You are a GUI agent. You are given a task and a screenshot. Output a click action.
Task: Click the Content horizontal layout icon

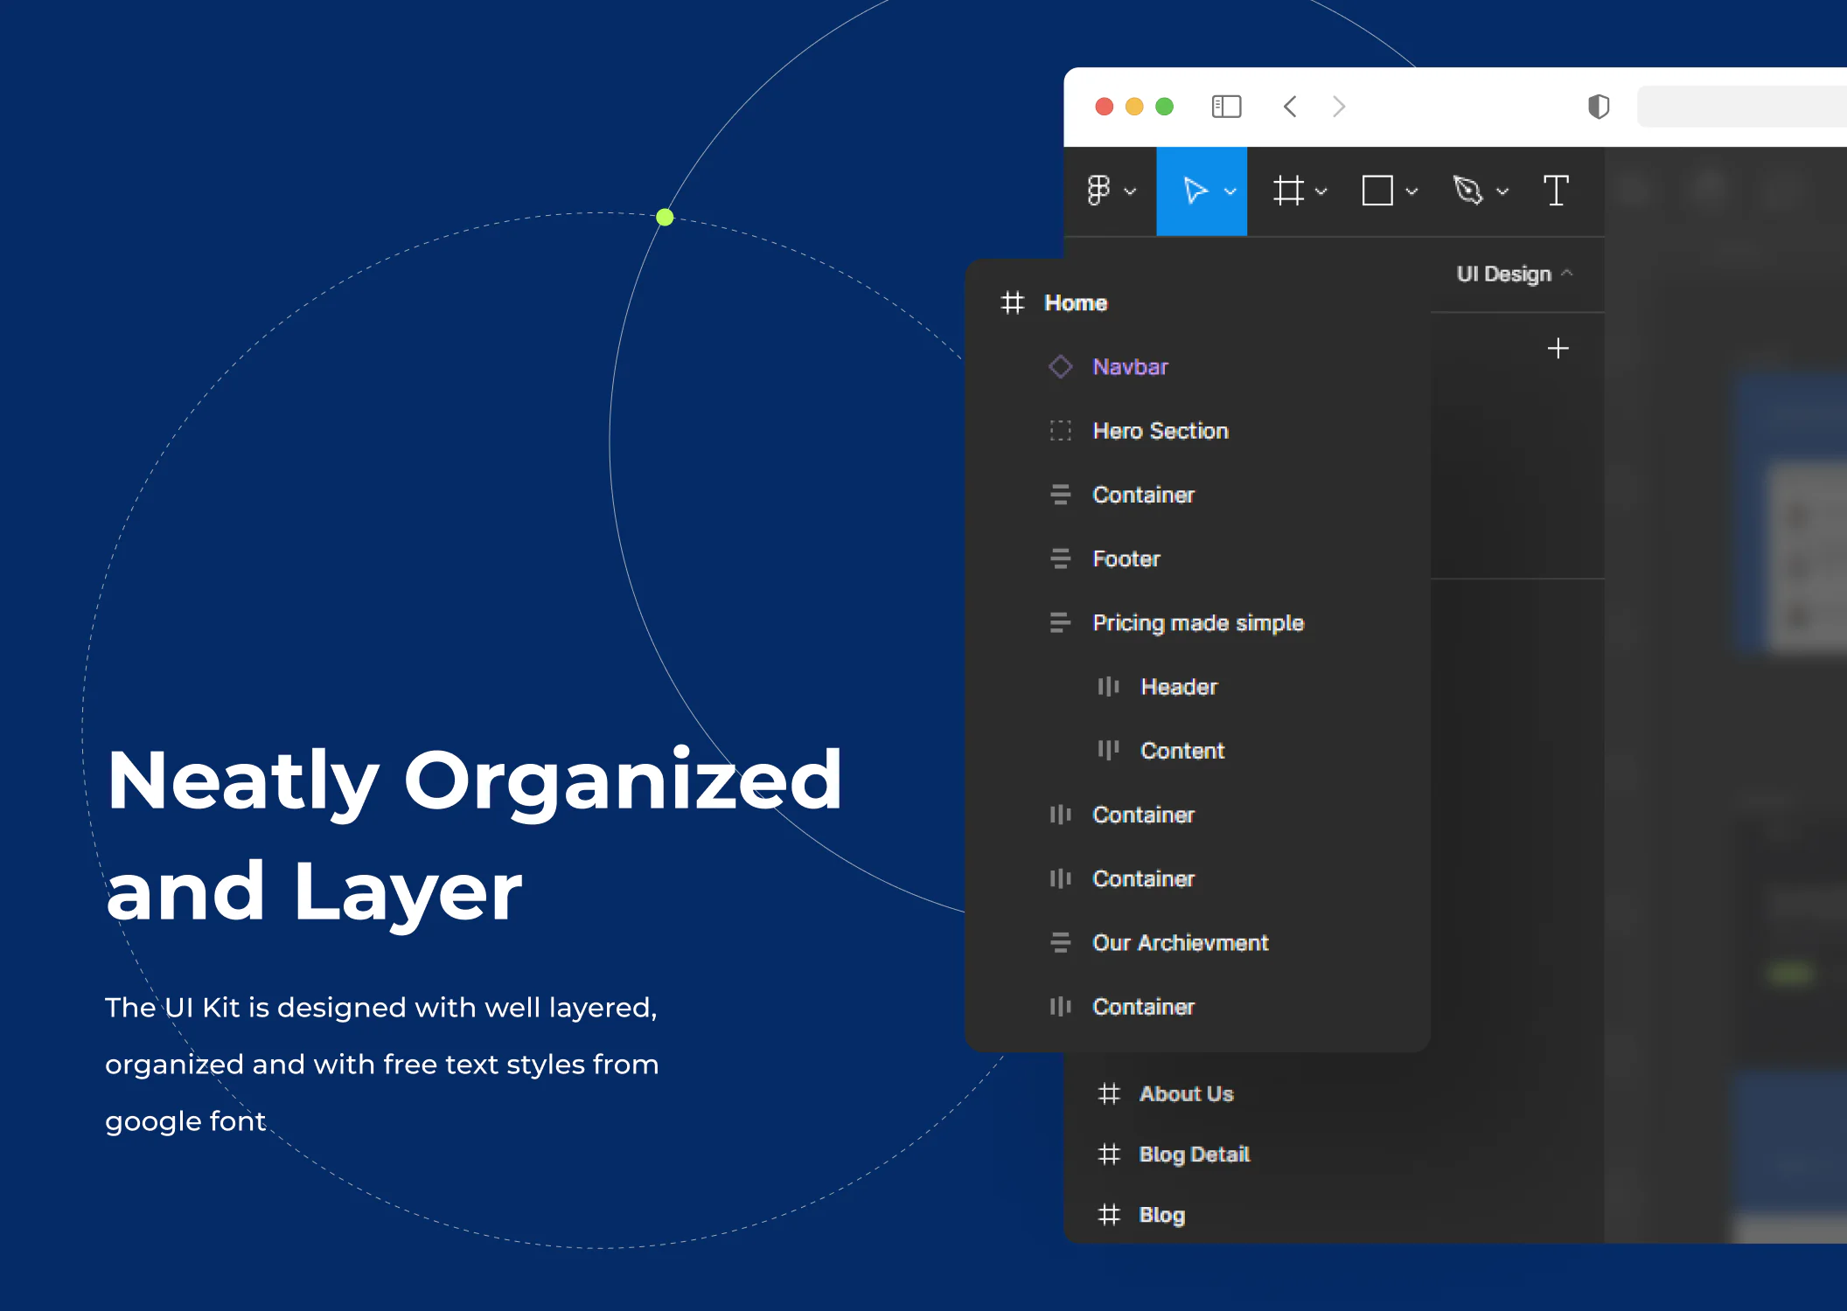pos(1108,751)
